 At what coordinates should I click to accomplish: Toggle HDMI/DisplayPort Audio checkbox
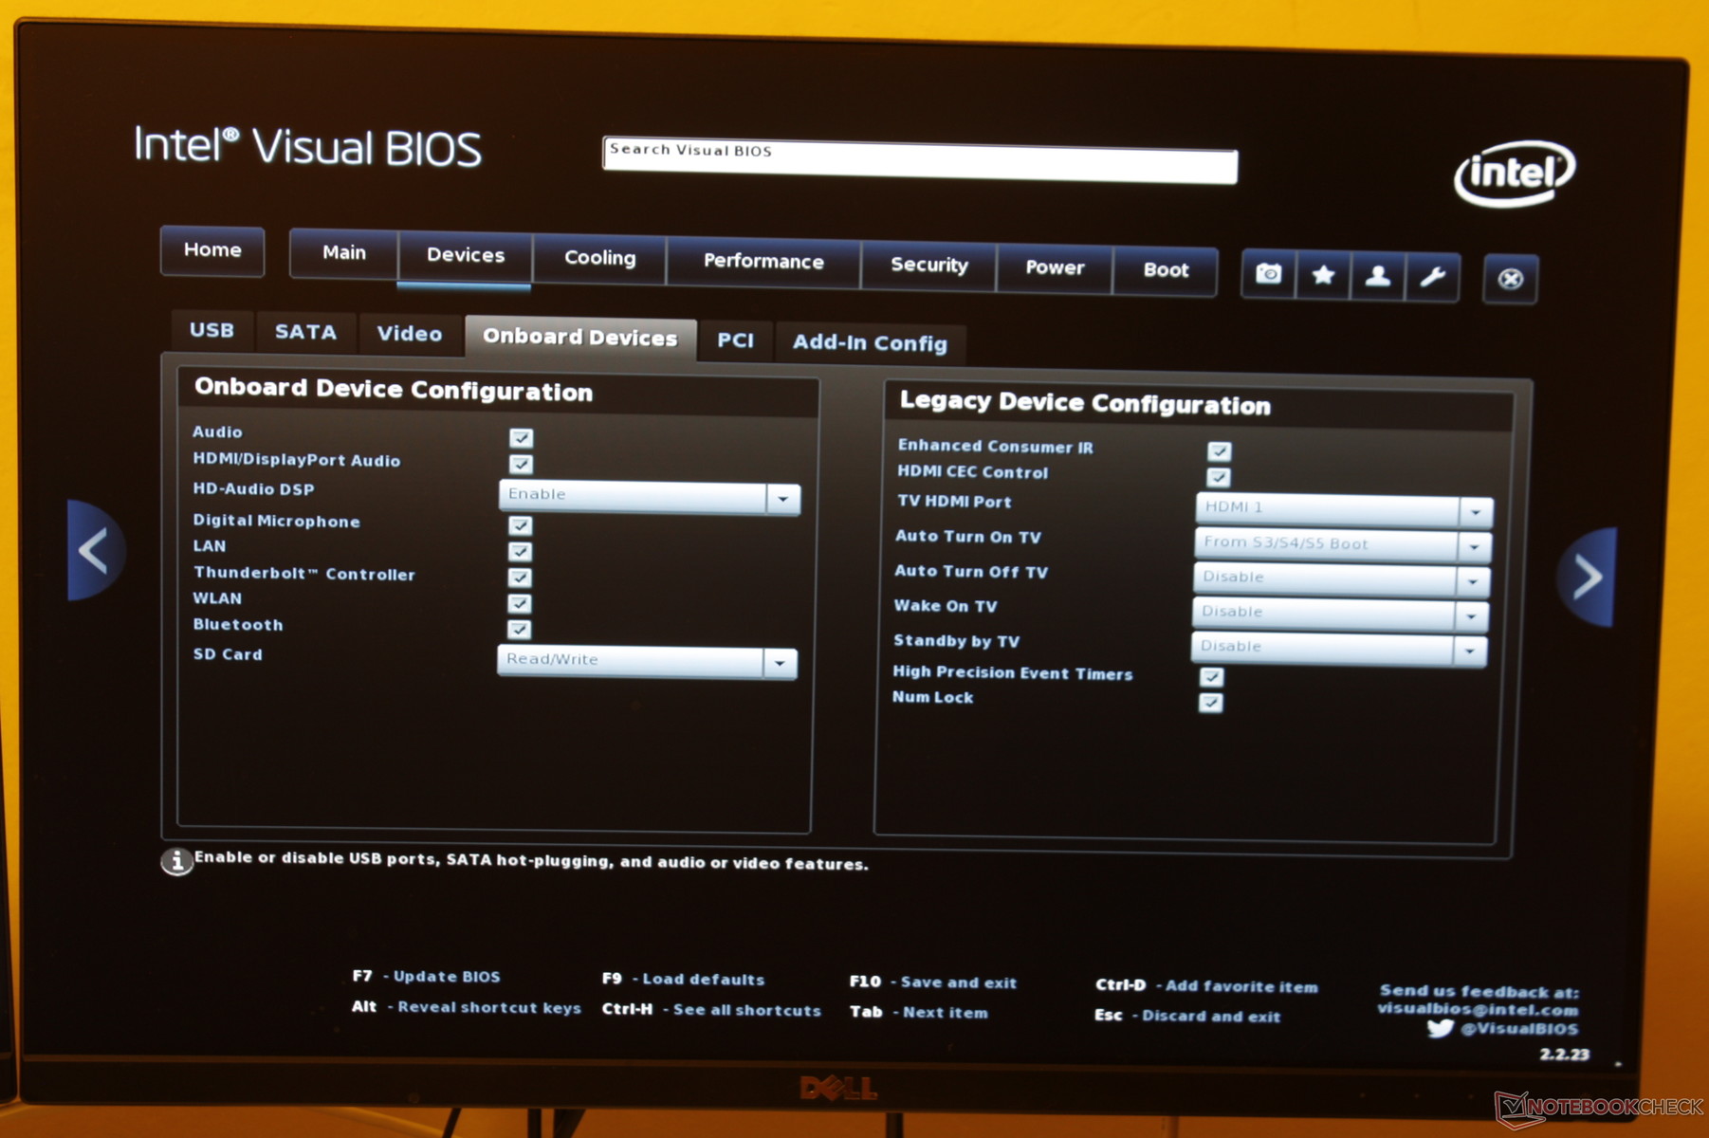point(521,464)
